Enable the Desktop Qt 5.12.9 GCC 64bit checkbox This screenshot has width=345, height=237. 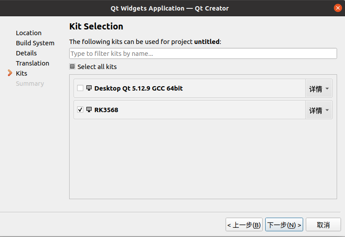[80, 88]
